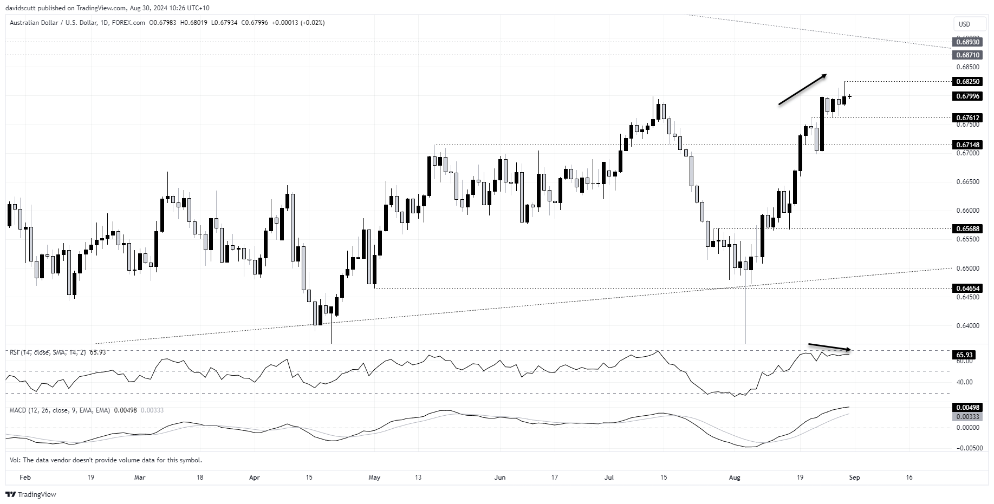Click the 0.67612 price label
994x504 pixels.
tap(967, 117)
